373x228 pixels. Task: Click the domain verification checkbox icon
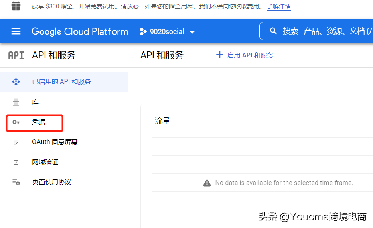pos(16,162)
